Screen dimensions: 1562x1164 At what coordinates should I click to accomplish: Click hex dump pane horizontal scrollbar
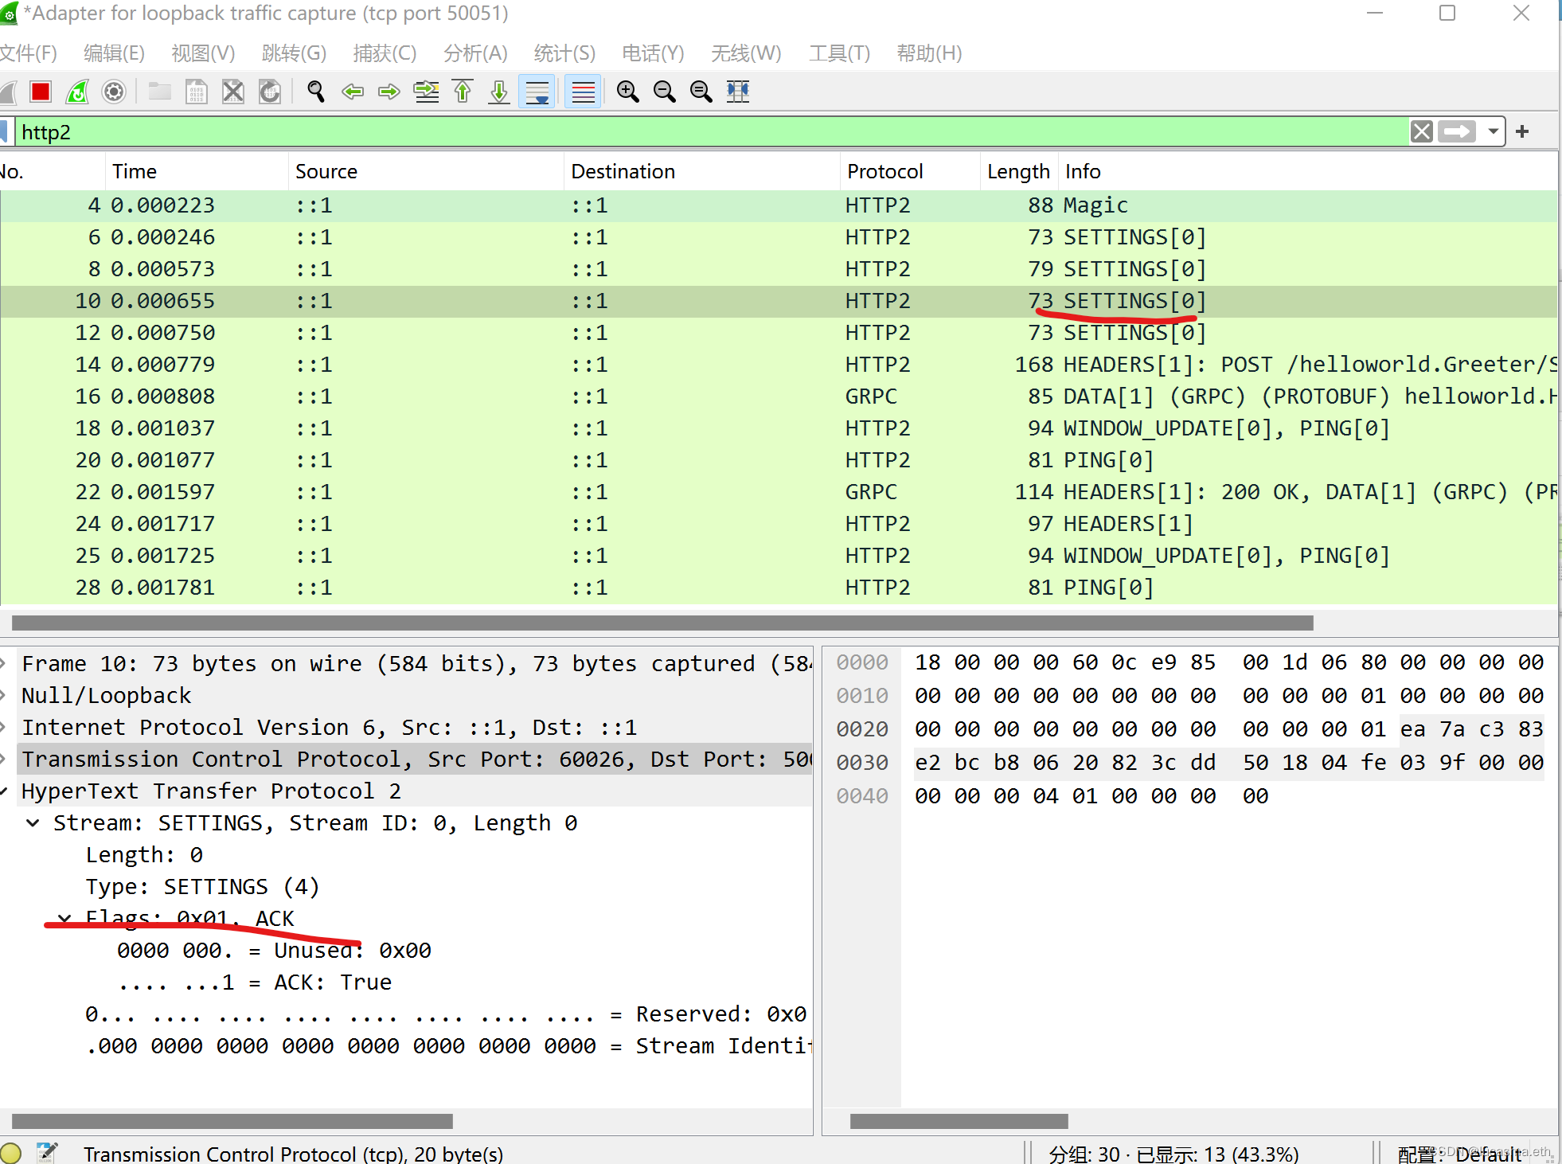click(959, 1121)
